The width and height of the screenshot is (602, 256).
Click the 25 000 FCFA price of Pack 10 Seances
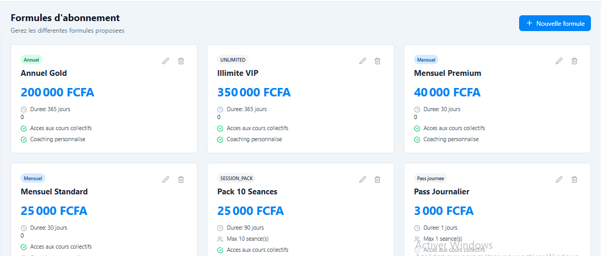250,211
